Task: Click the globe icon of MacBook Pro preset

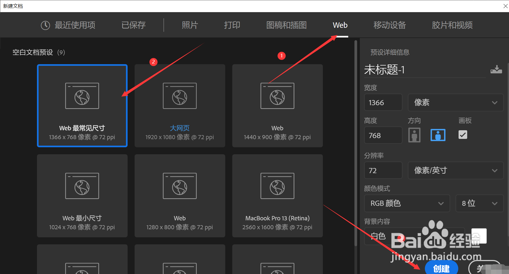Action: click(x=277, y=186)
